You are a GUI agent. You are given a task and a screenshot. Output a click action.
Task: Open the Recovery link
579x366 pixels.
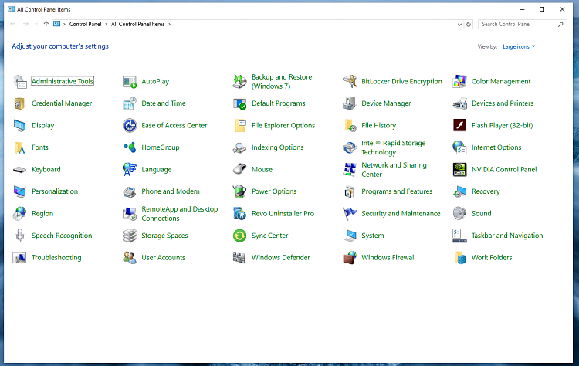point(486,191)
